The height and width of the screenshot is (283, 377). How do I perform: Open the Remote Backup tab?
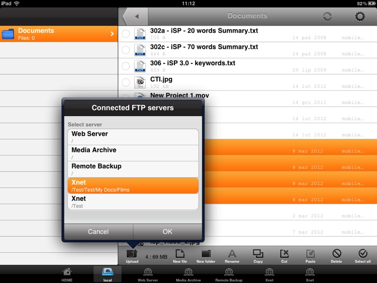tap(229, 274)
